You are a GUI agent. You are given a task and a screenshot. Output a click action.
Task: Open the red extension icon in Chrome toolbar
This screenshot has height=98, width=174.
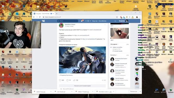(x=121, y=17)
